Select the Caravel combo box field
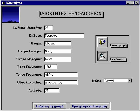The height and width of the screenshot is (111, 140). coord(118,81)
